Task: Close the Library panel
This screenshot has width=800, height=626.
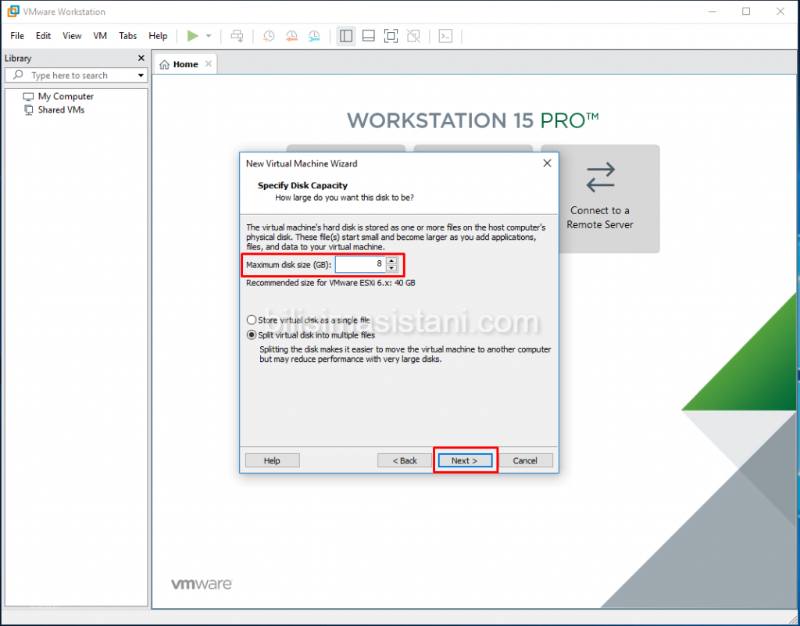Action: coord(141,58)
